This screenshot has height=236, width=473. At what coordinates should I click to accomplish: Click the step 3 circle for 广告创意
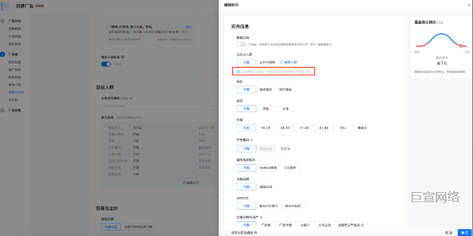(3, 110)
